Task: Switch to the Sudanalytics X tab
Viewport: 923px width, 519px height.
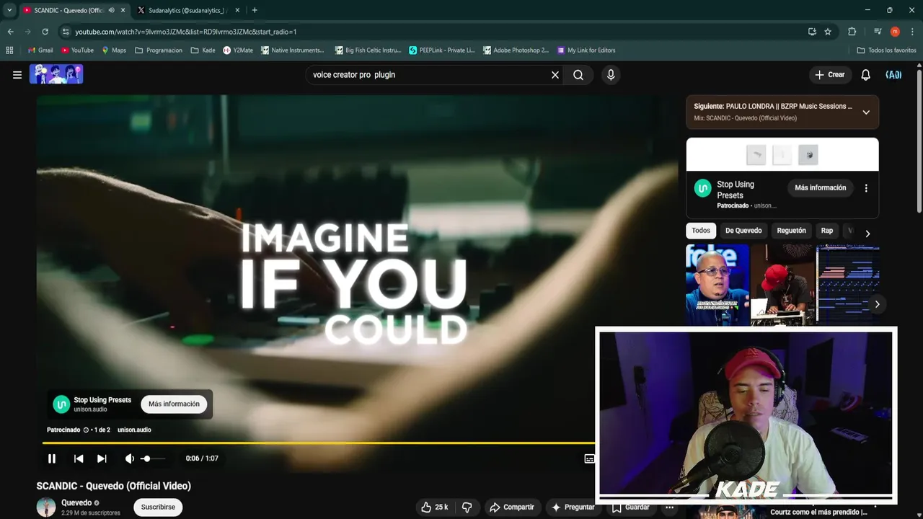Action: tap(189, 10)
